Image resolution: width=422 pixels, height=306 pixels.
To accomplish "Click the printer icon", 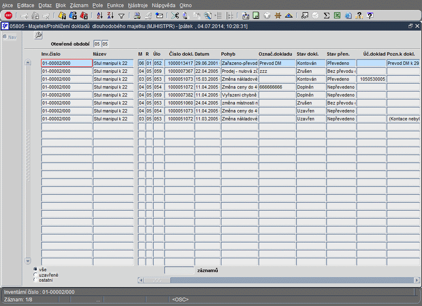I will (x=137, y=16).
